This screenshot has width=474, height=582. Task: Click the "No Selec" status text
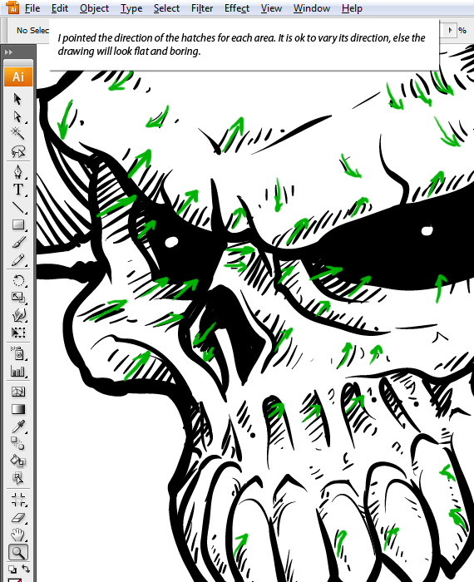tap(32, 31)
